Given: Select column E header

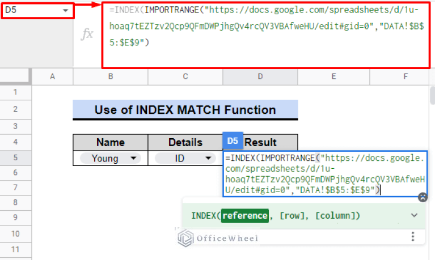Looking at the screenshot, I should (333, 77).
